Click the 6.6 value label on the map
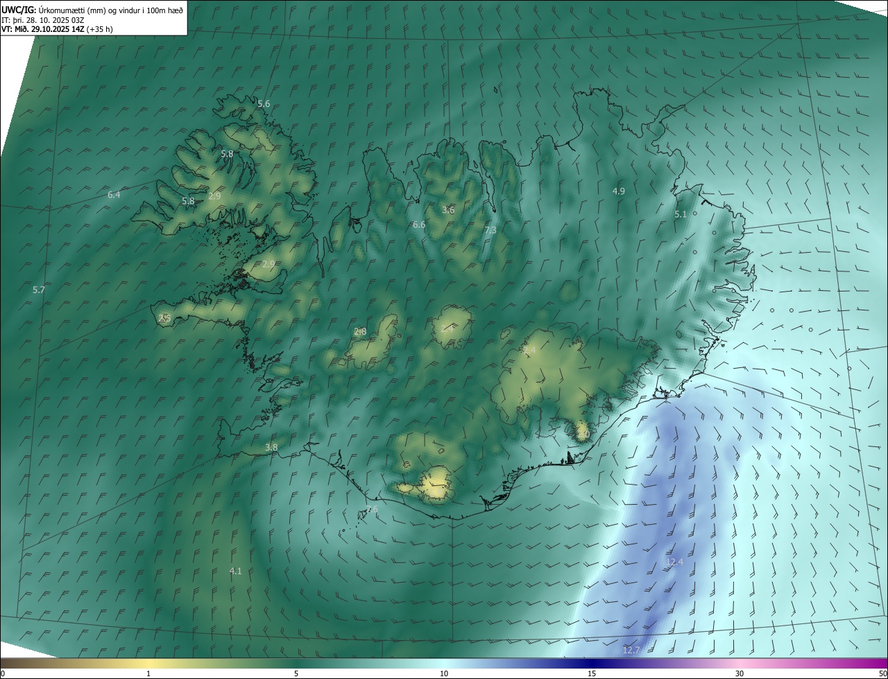 point(419,225)
